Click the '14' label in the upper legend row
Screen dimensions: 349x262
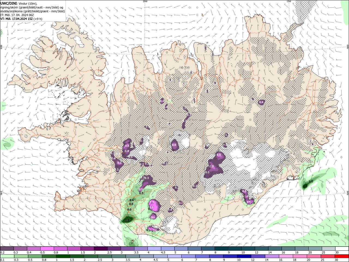click(270, 252)
